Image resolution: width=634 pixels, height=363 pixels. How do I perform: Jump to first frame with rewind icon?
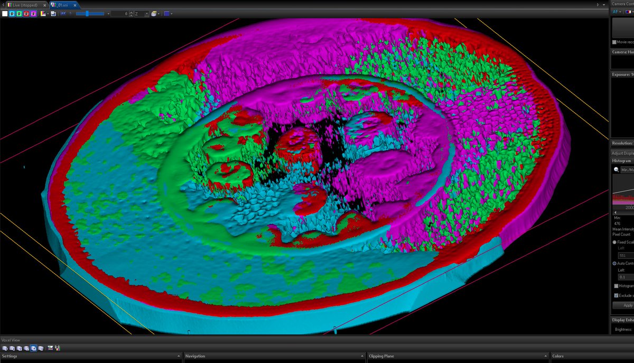pos(63,14)
